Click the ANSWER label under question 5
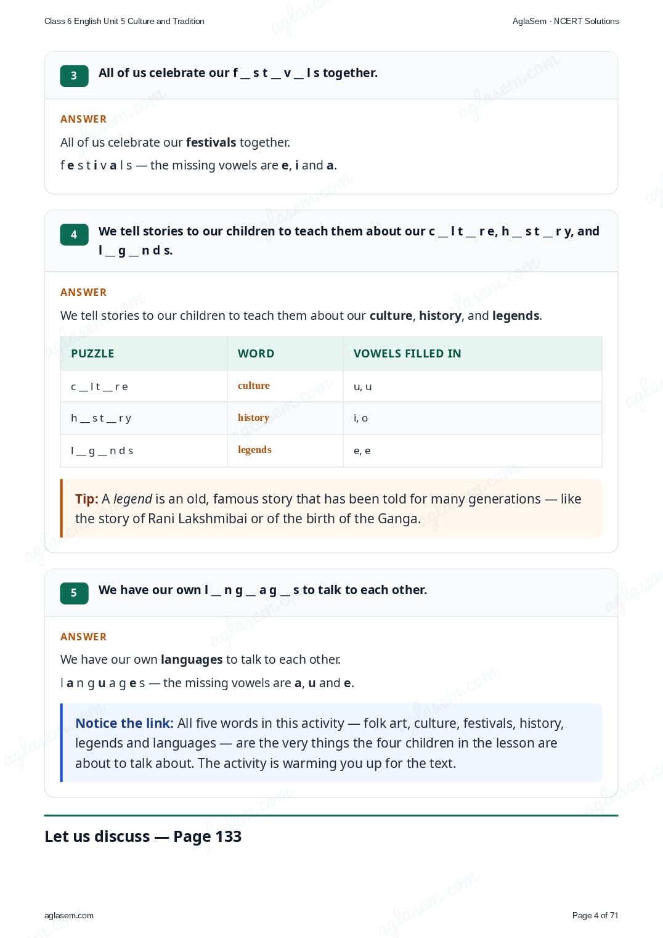The image size is (663, 938). click(x=83, y=637)
